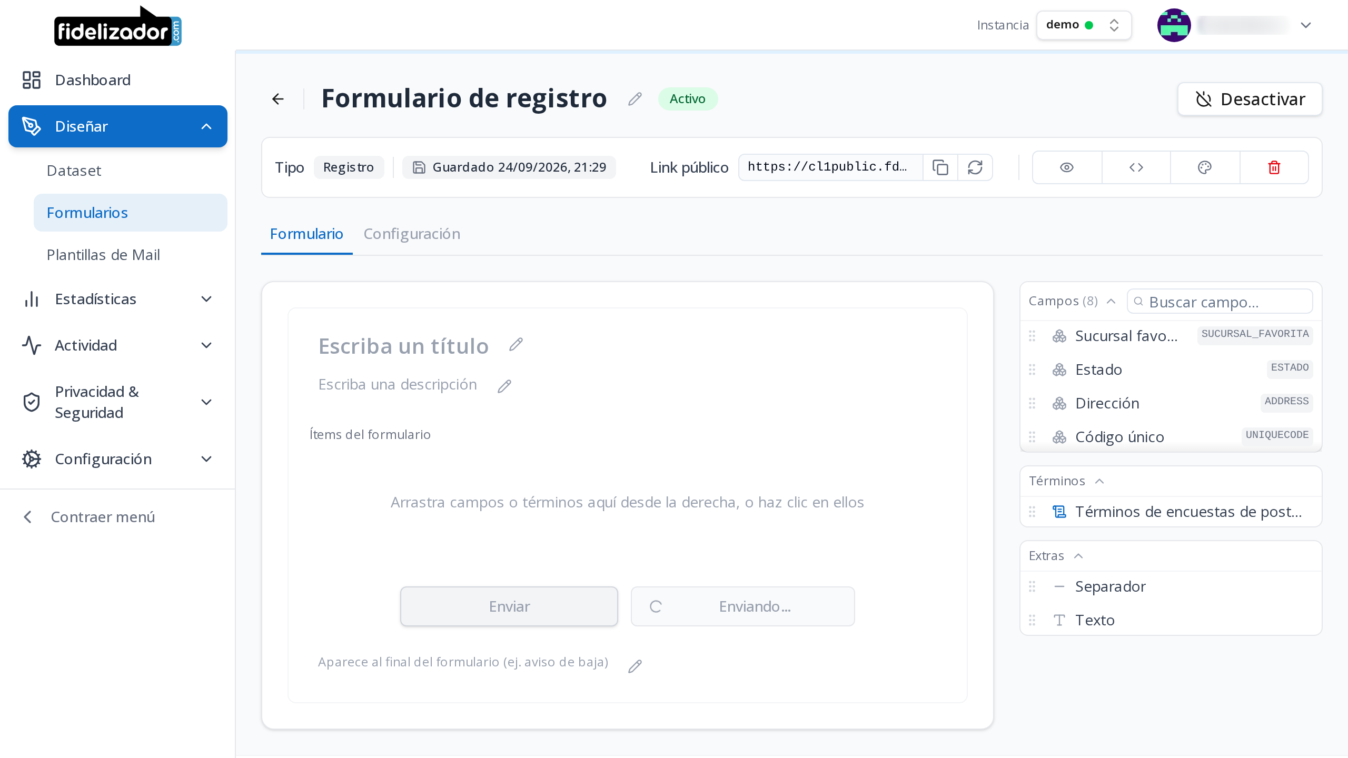Image resolution: width=1348 pixels, height=758 pixels.
Task: Switch to the Configuración tab
Action: [412, 234]
